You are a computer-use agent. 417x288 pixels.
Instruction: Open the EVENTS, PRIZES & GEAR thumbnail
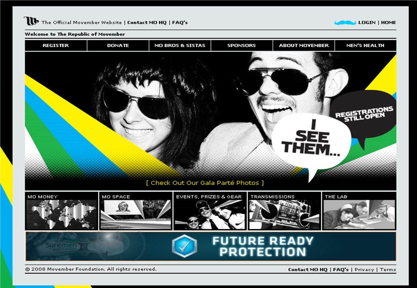210,211
